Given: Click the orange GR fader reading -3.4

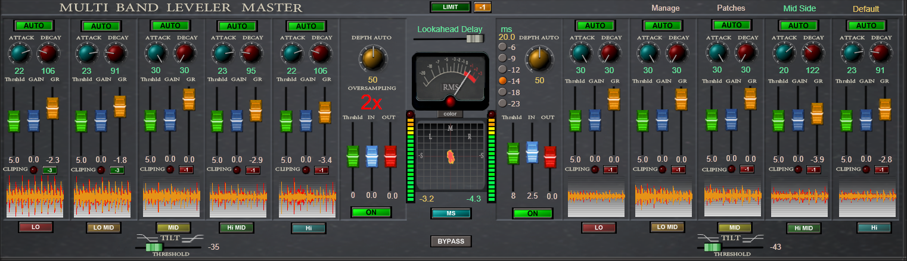Looking at the screenshot, I should (x=325, y=113).
